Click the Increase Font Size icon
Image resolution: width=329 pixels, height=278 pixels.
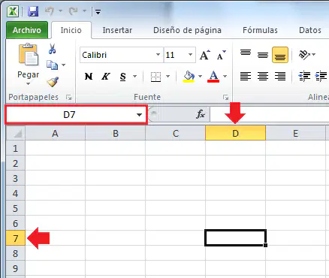click(x=205, y=55)
